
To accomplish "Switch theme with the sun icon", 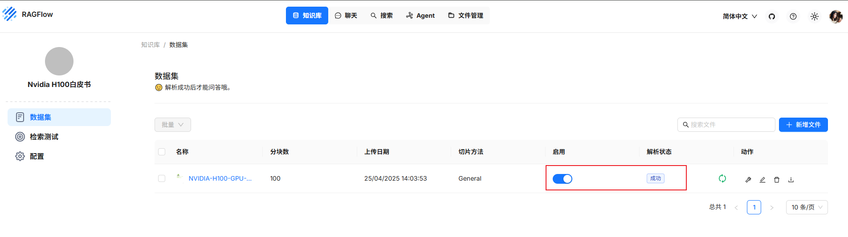I will point(815,16).
